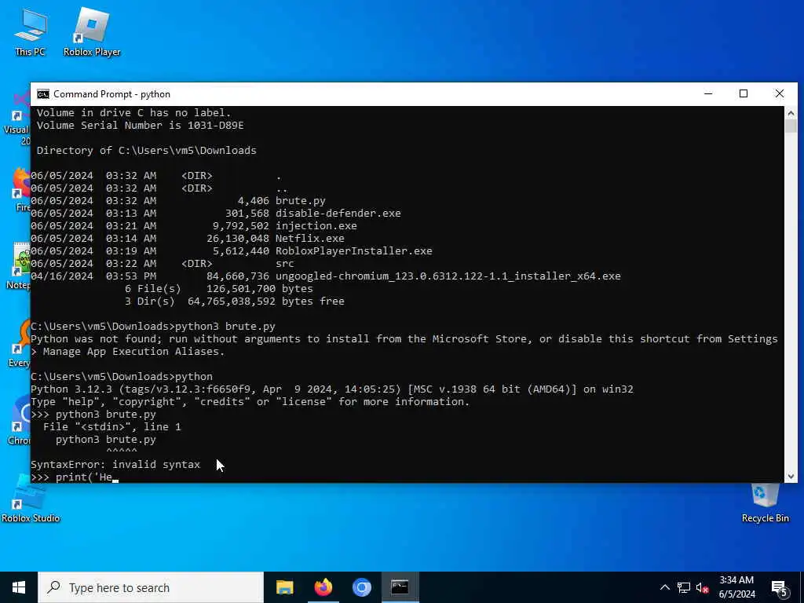Open This PC desktop icon
The height and width of the screenshot is (603, 804).
tap(31, 31)
